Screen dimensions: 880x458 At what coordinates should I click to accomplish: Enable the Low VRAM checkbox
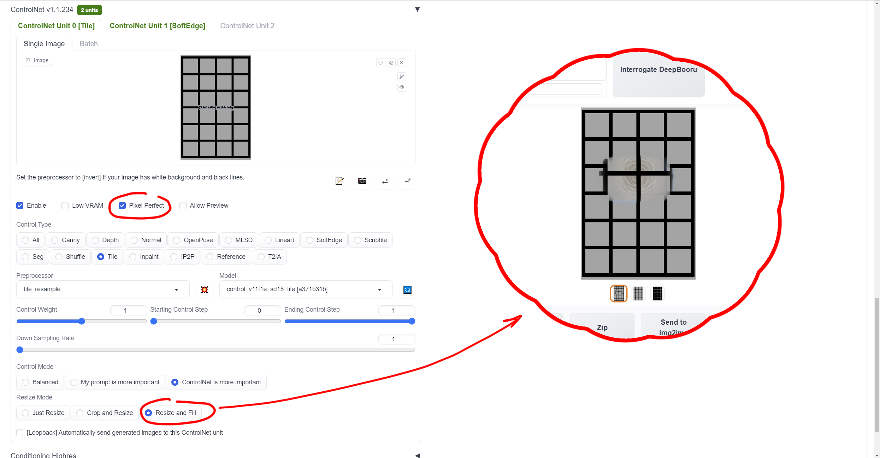pos(65,206)
